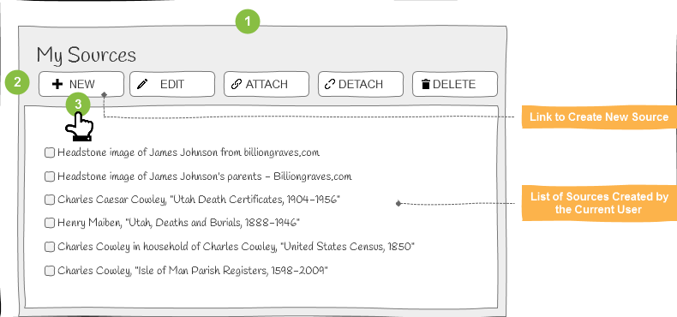Click the 'Link to Create New Source' callout
The image size is (677, 317).
(x=599, y=117)
